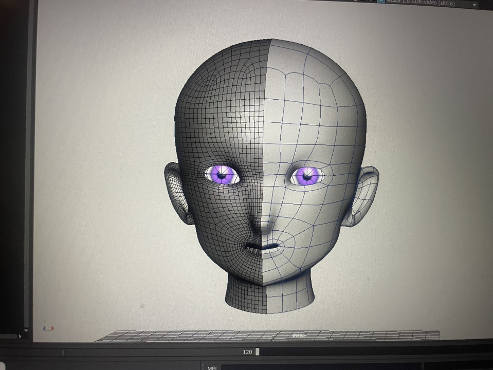Click the right purple eye of head model
This screenshot has width=493, height=370.
[307, 176]
